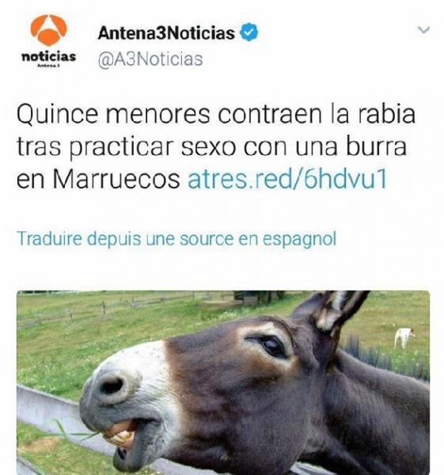Click the 'noticias' wordmark under the logo

[x=48, y=57]
